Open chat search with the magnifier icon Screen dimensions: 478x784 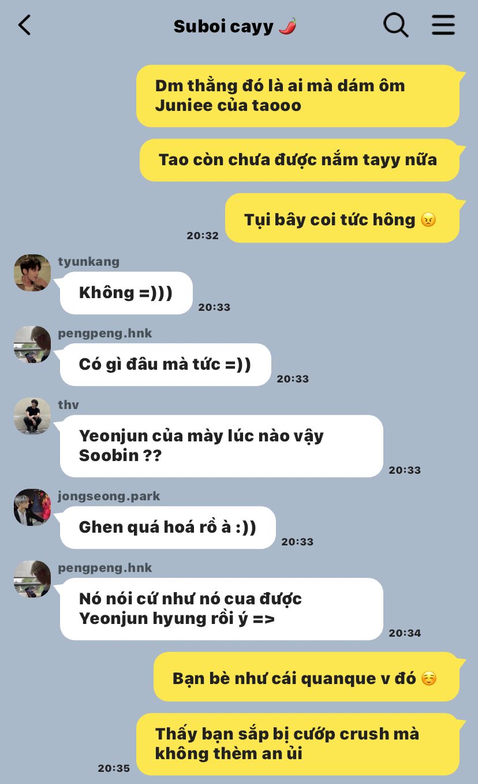tap(396, 25)
